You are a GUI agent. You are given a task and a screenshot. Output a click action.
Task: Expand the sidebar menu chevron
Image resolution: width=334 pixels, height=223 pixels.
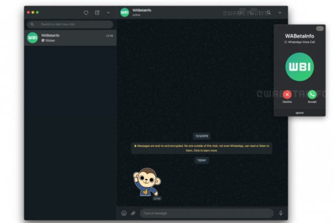pyautogui.click(x=109, y=12)
